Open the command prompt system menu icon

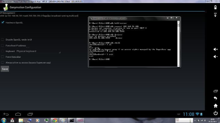point(90,18)
